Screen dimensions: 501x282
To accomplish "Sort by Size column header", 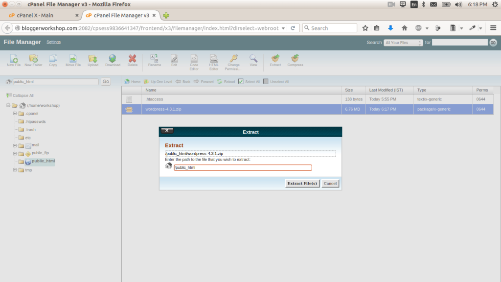I will (353, 90).
